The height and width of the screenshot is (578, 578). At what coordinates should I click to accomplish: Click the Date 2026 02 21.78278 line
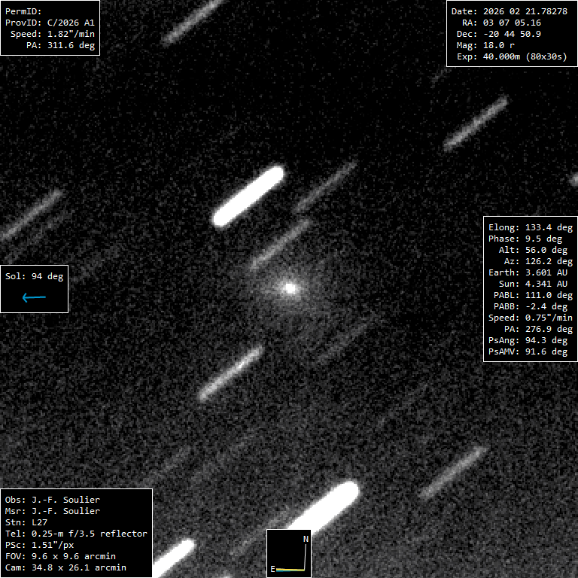pyautogui.click(x=509, y=11)
